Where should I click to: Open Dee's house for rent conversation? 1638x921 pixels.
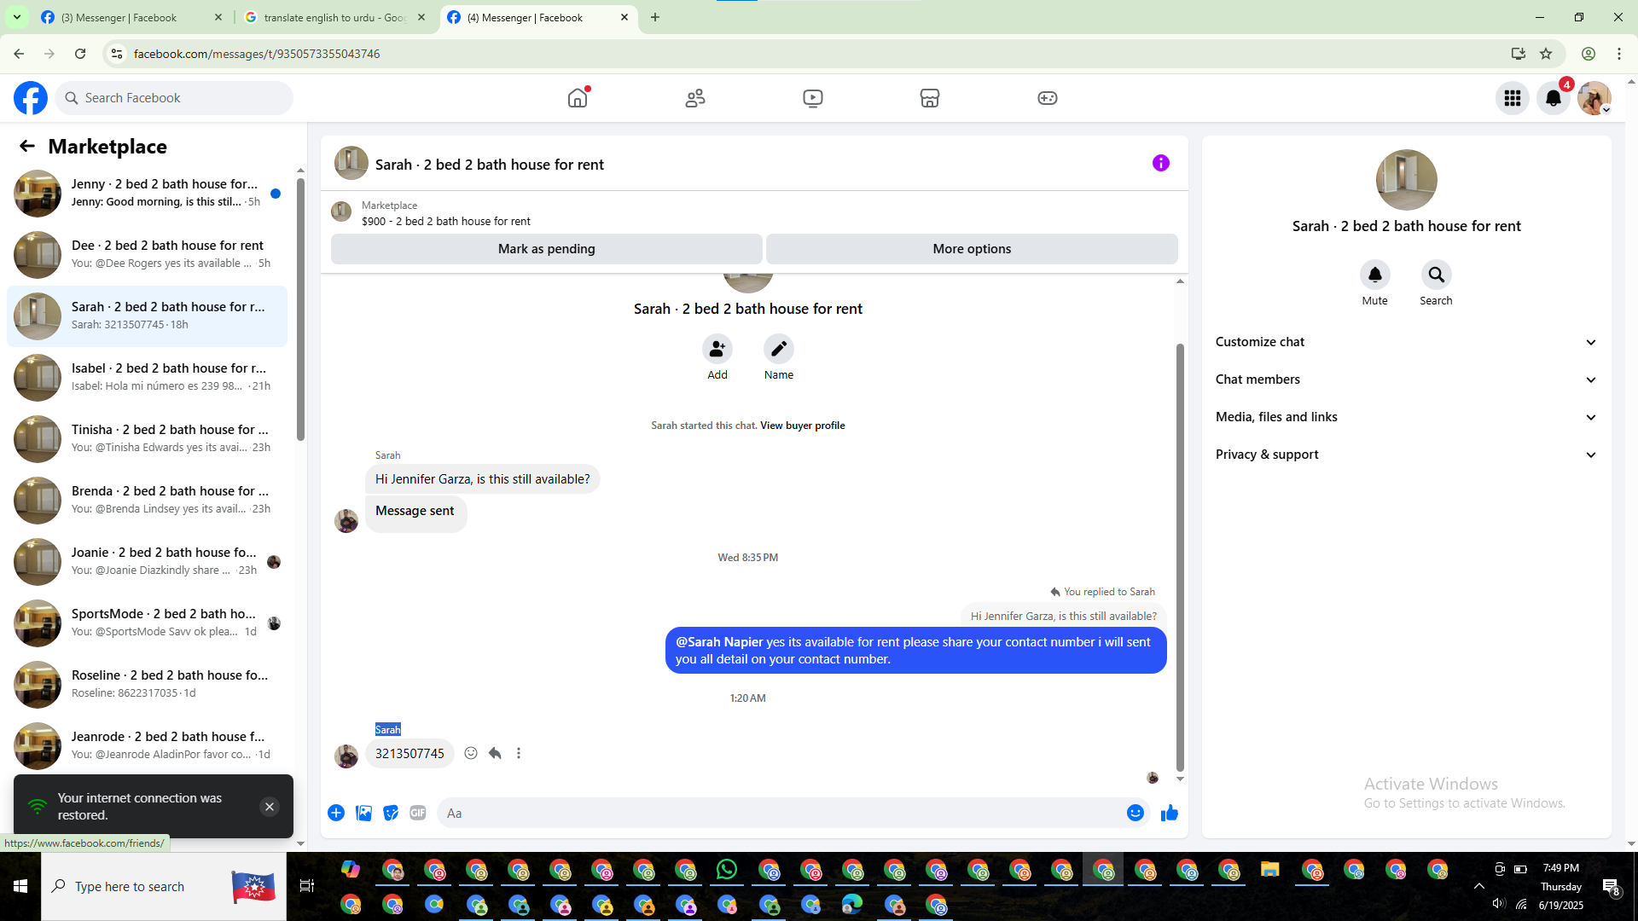pyautogui.click(x=147, y=255)
